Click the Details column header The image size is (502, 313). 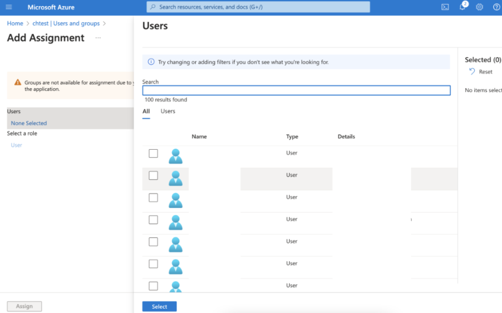(346, 137)
